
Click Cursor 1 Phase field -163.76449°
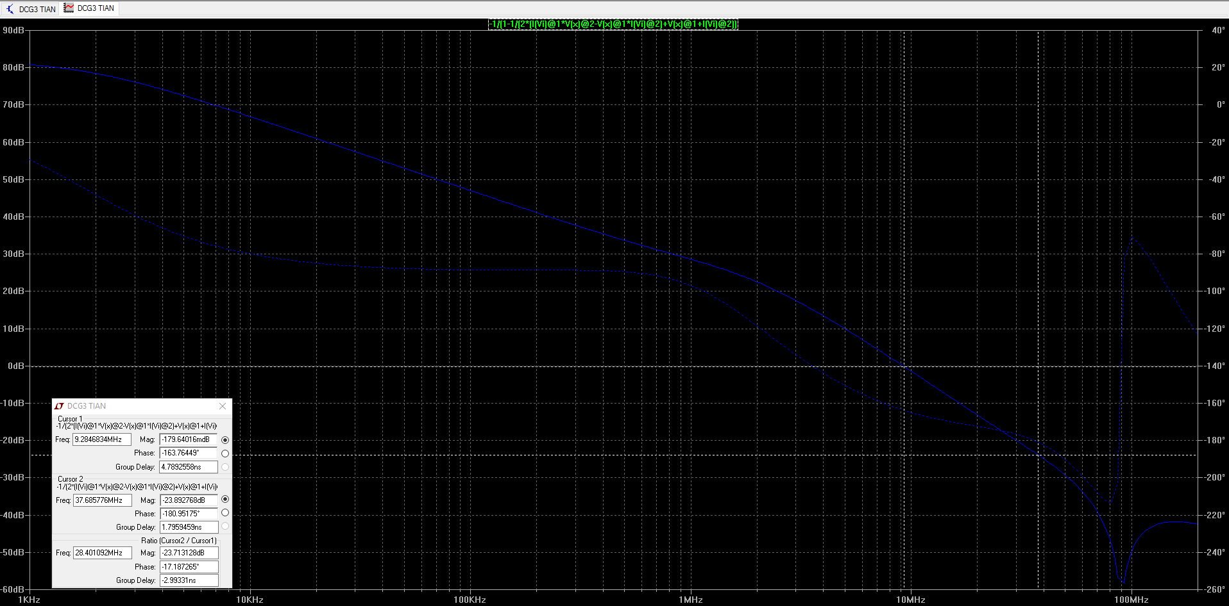coord(189,453)
